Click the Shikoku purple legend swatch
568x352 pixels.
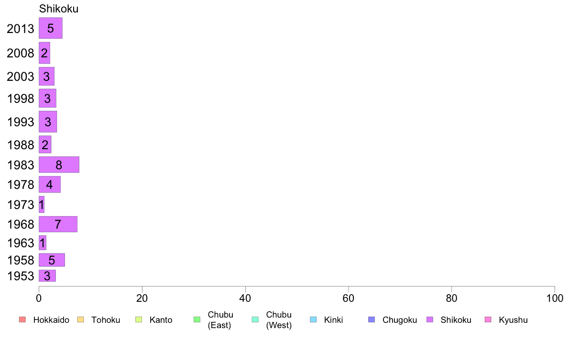pyautogui.click(x=430, y=319)
